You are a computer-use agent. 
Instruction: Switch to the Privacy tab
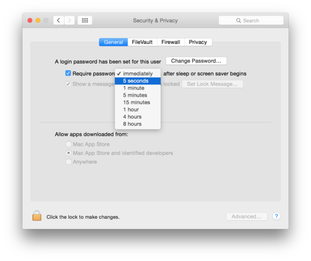tap(198, 42)
